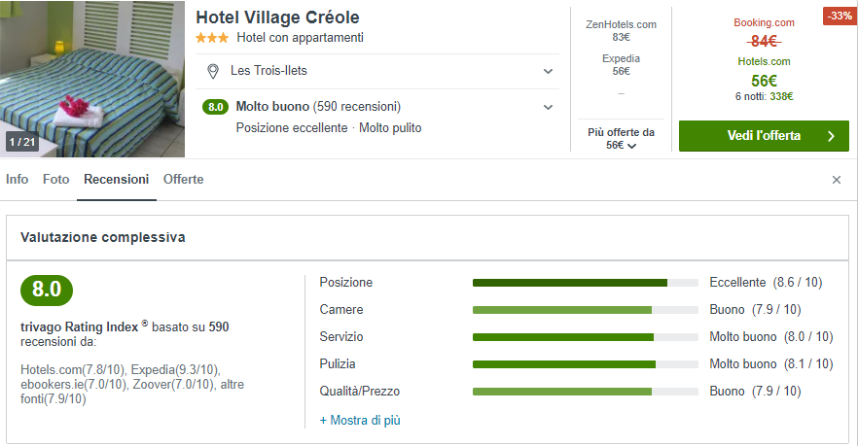858x446 pixels.
Task: Click the location pin icon
Action: point(213,71)
